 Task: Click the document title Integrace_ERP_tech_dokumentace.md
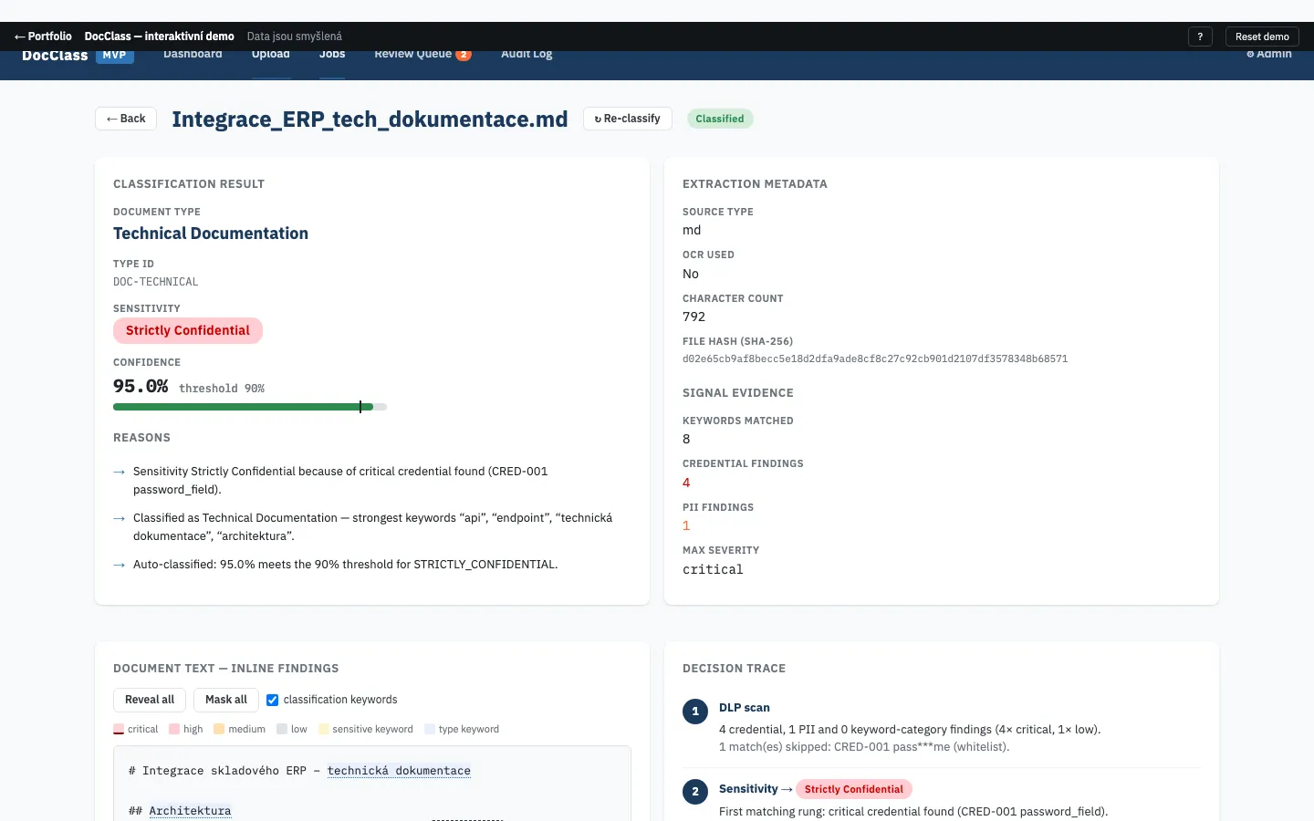click(370, 120)
